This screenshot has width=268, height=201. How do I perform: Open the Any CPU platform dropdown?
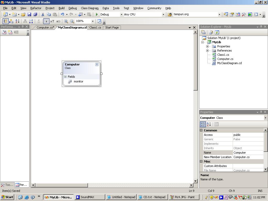point(163,15)
